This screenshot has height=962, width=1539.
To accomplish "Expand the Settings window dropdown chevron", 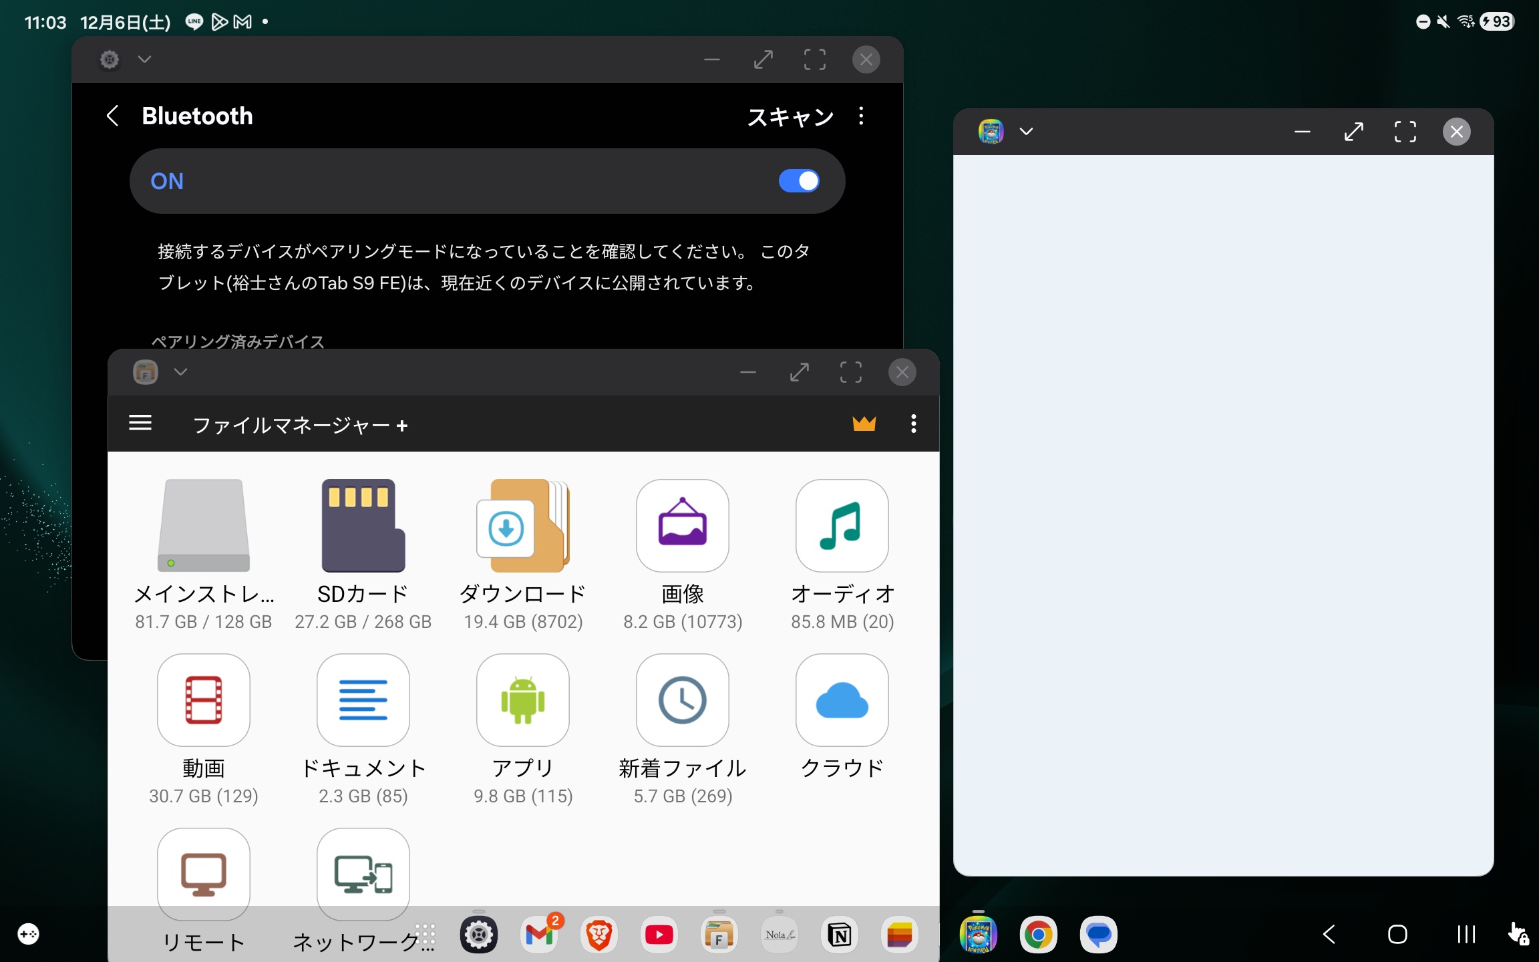I will 144,59.
